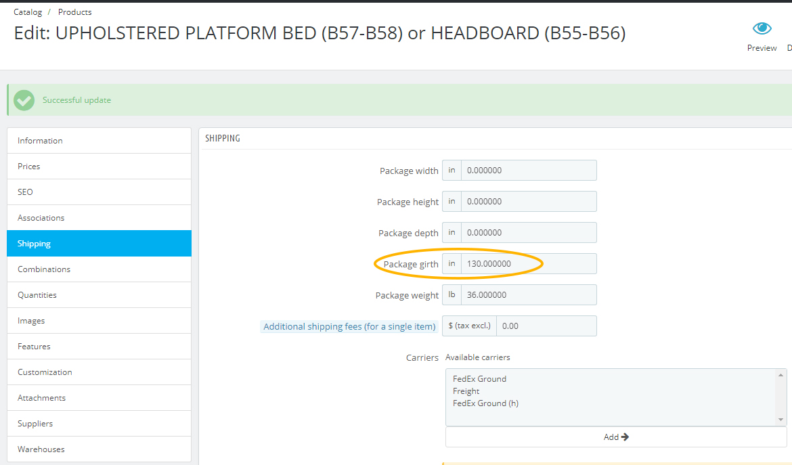Click the Additional shipping fees input
Viewport: 792px width, 465px height.
tap(546, 326)
